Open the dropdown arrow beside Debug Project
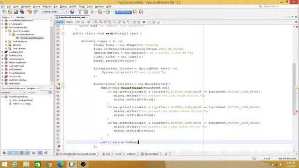299x168 pixels. 104,12
